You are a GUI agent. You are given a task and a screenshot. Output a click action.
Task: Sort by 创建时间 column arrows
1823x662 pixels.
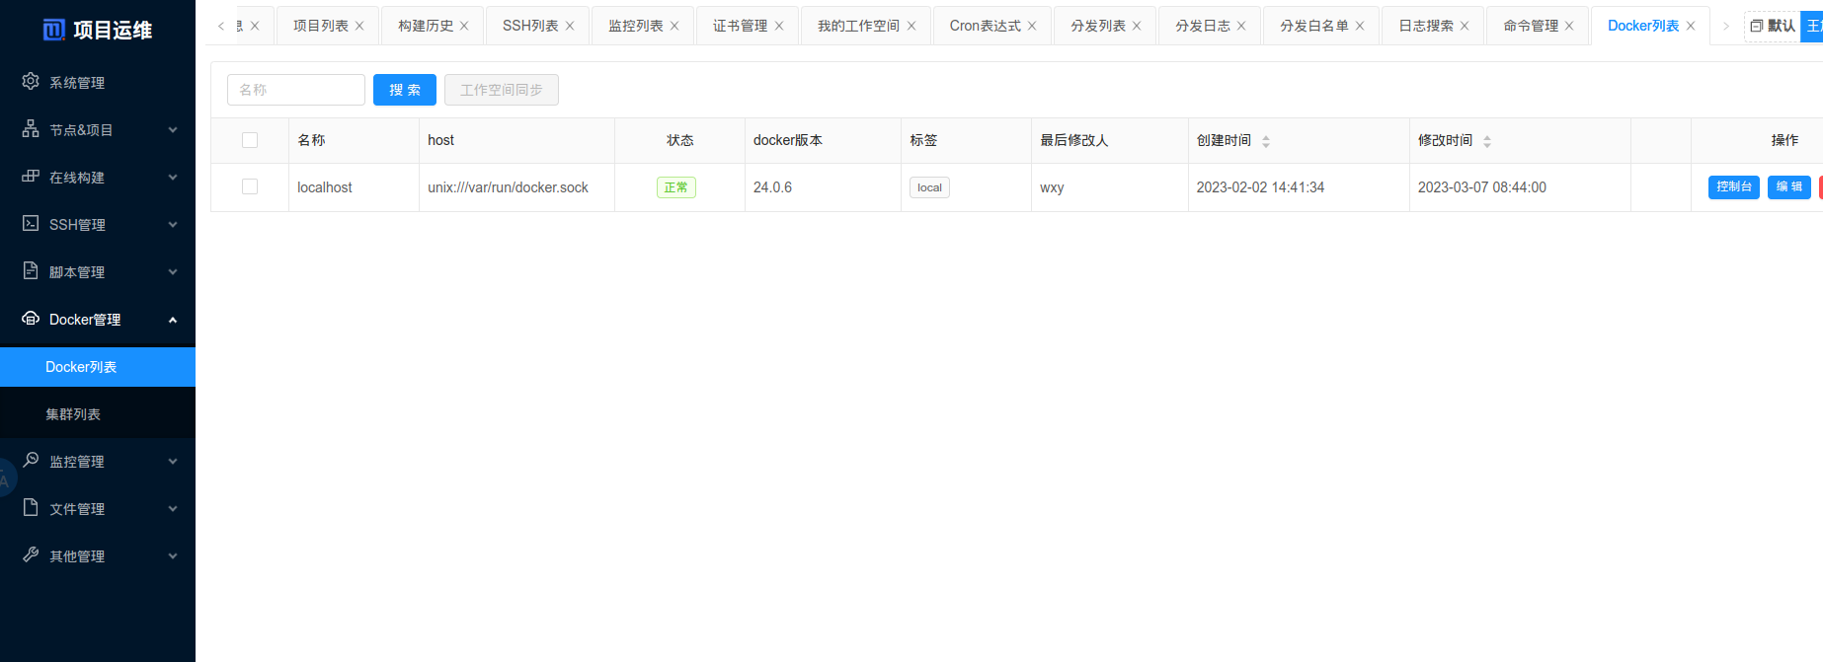[x=1266, y=141]
